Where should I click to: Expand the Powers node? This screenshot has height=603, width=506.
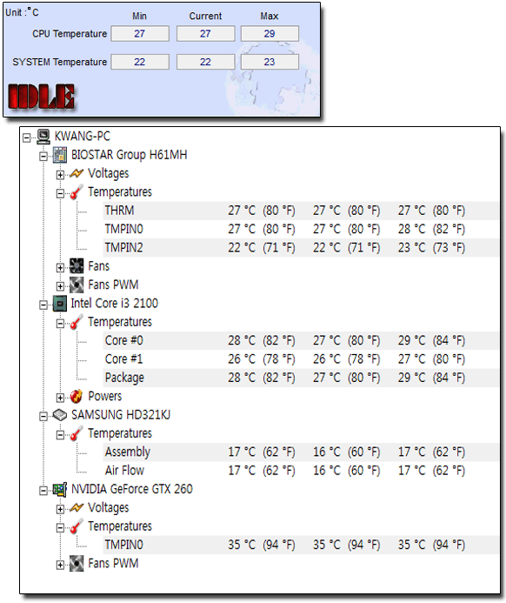60,398
